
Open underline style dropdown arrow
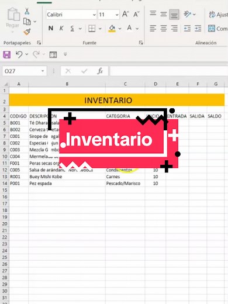tap(80, 29)
